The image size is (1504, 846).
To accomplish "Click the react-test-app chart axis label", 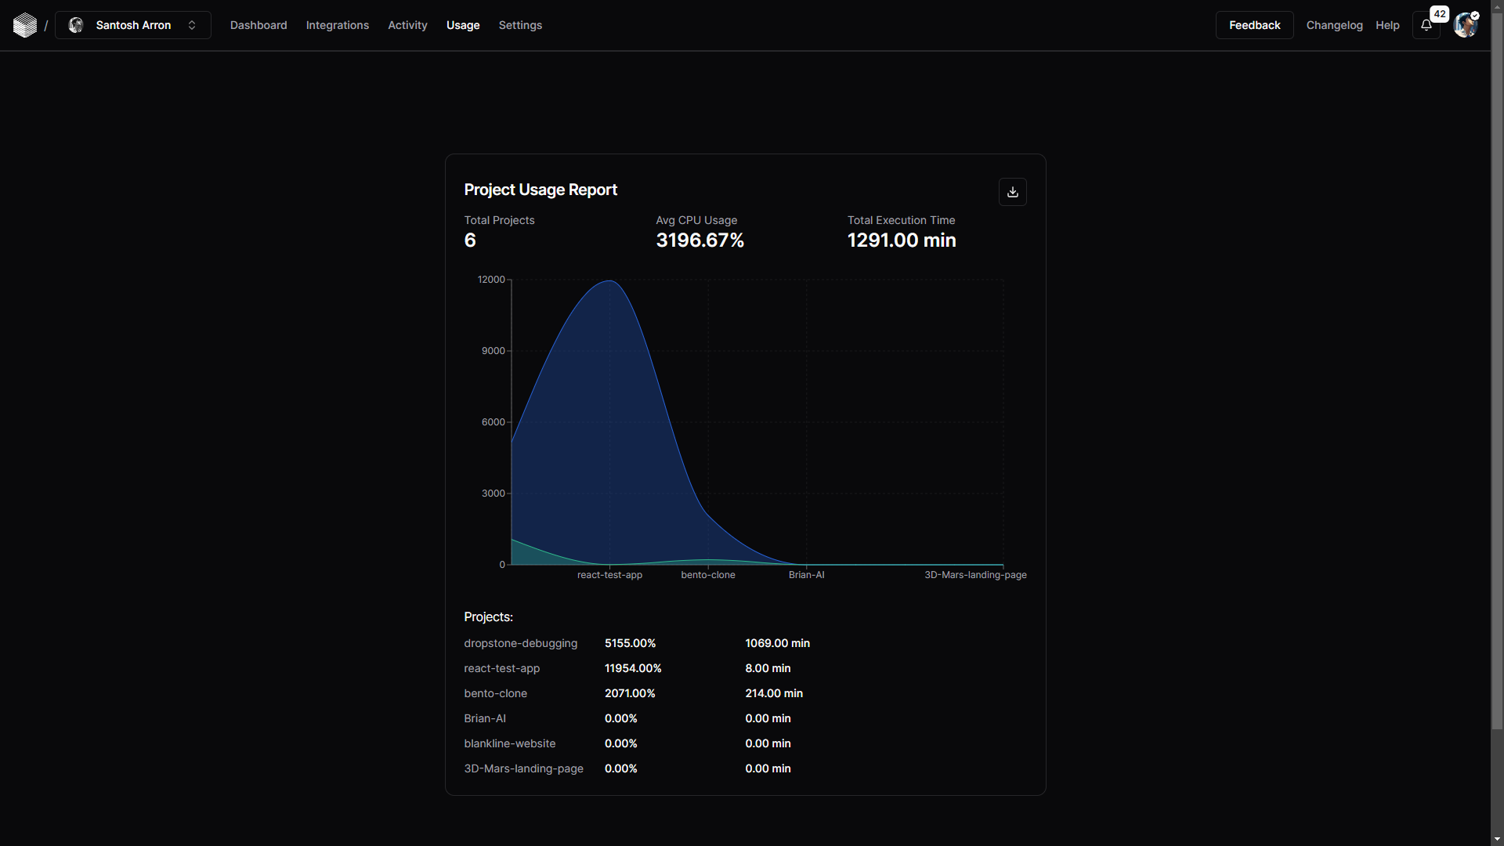I will pos(609,575).
